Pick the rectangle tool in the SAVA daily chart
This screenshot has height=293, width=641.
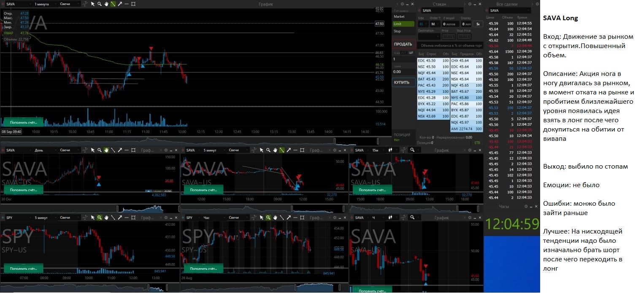point(133,150)
